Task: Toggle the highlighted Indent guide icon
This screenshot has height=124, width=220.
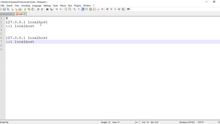Action: click(x=83, y=9)
